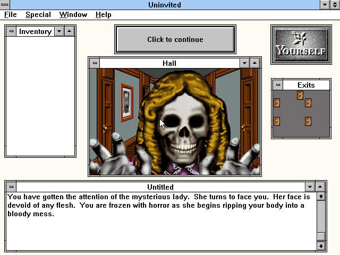Screen dimensions: 340x255
Task: Select the Yourself emblem button
Action: [x=301, y=45]
